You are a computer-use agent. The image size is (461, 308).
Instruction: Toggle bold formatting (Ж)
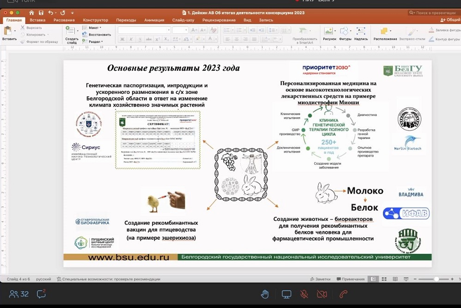coord(122,39)
